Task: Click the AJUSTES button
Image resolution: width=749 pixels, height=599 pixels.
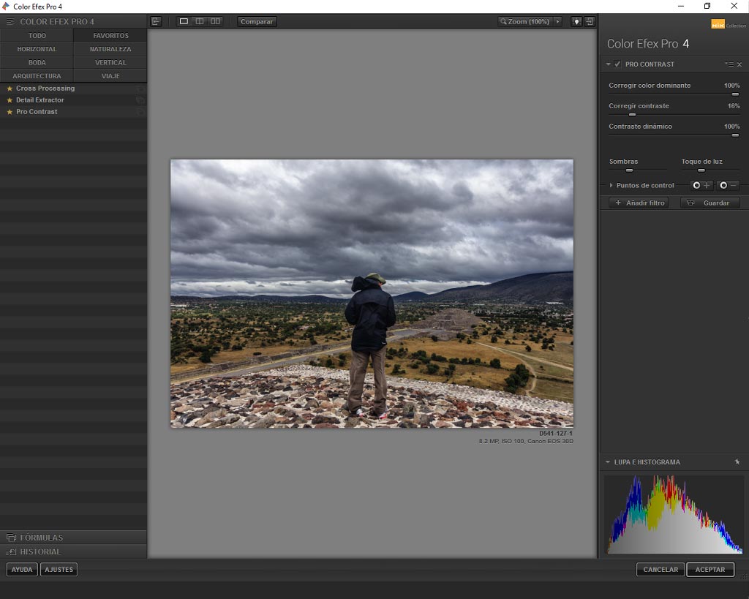Action: click(x=59, y=570)
